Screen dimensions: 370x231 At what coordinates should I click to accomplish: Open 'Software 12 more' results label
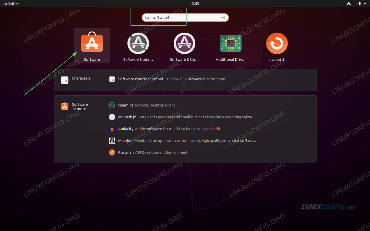pos(80,107)
